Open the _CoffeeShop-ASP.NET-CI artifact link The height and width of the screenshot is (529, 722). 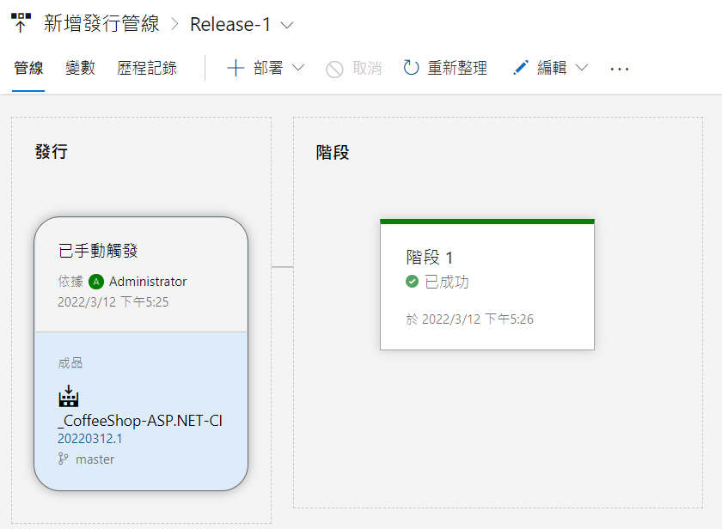click(x=140, y=421)
